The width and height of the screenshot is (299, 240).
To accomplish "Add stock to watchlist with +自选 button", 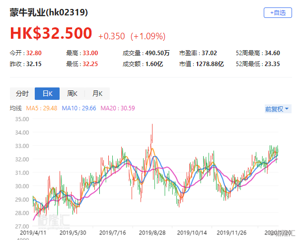I will (x=278, y=13).
